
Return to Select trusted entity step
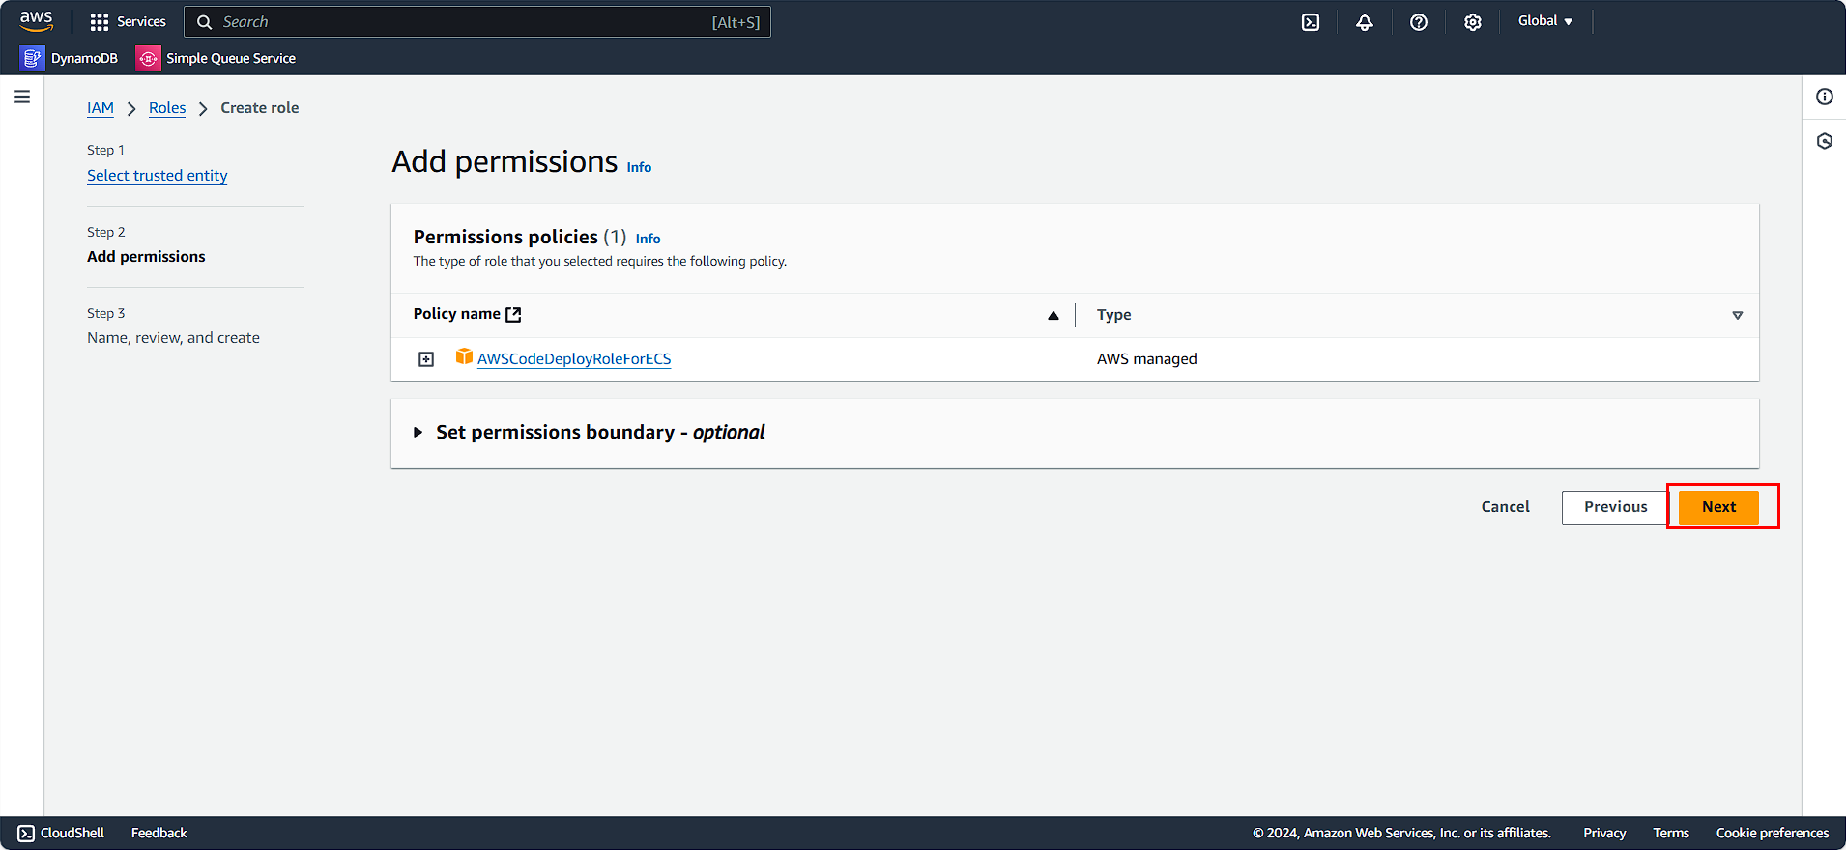[x=158, y=175]
